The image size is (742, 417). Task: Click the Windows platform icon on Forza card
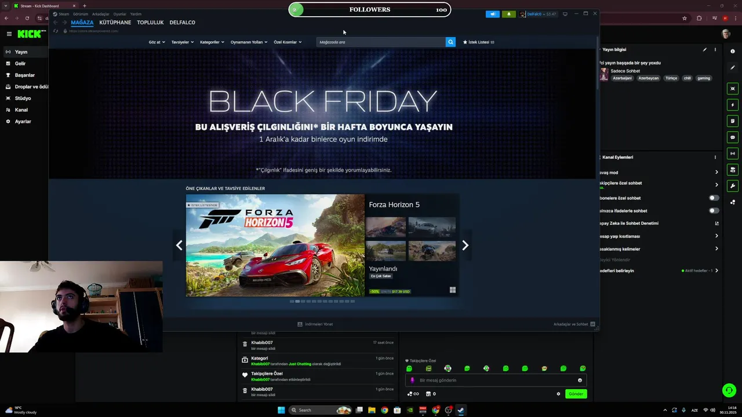click(452, 290)
